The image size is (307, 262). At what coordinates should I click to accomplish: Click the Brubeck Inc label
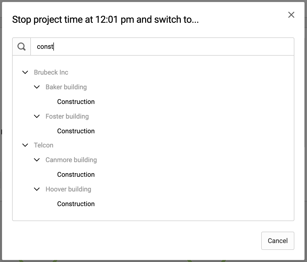pos(51,72)
